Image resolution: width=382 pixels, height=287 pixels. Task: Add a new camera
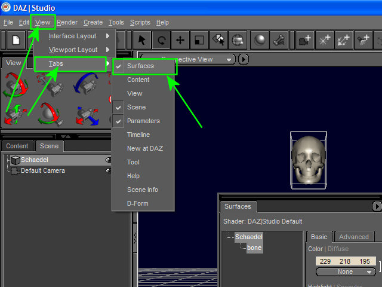305,40
